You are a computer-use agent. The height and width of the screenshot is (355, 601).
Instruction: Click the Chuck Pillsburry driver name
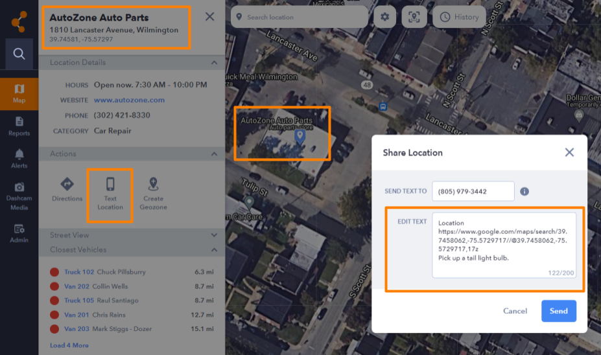(x=121, y=272)
